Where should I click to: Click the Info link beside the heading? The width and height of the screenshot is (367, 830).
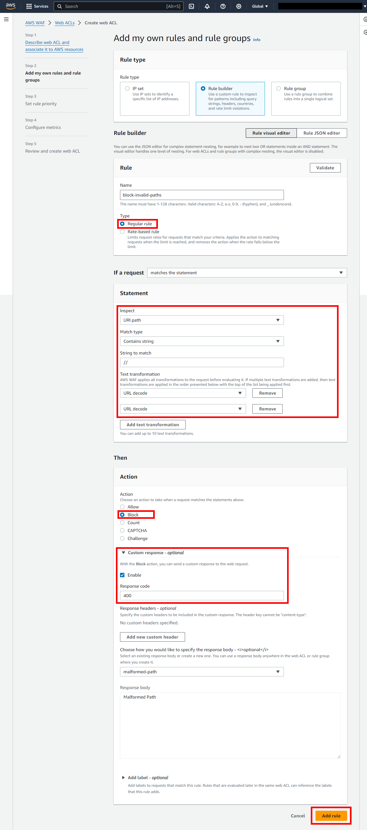[256, 39]
